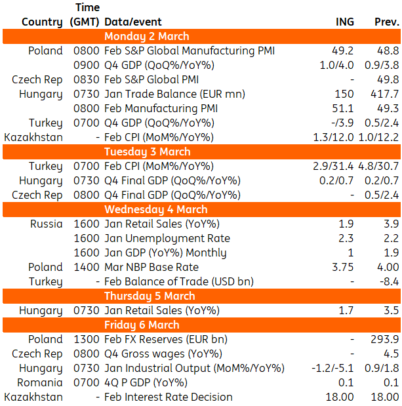The image size is (402, 406).
Task: Click the Wednesday 4 March banner
Action: [201, 209]
